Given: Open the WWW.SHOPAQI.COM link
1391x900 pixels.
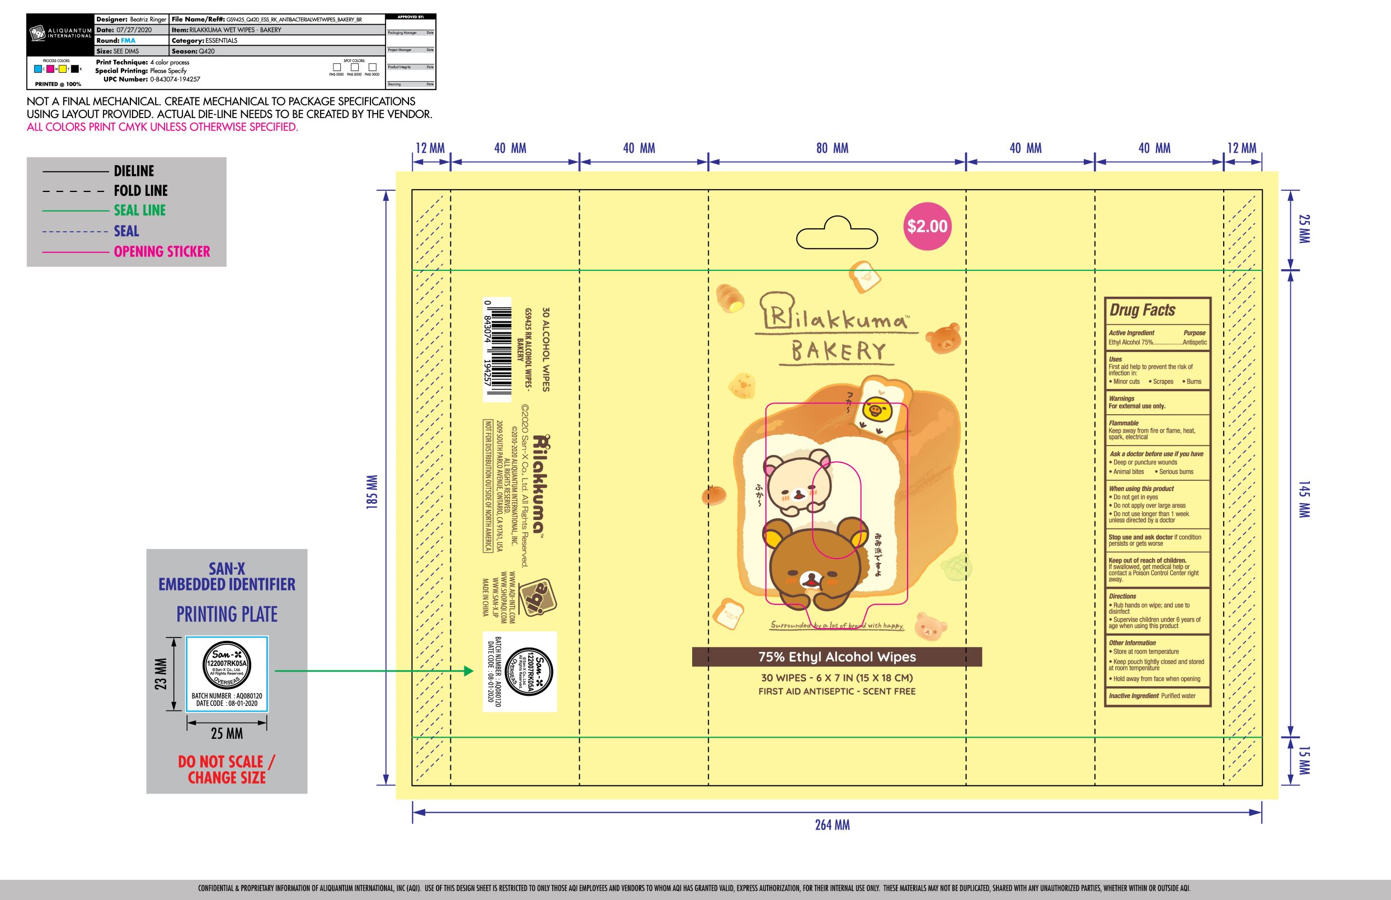Looking at the screenshot, I should tap(504, 598).
